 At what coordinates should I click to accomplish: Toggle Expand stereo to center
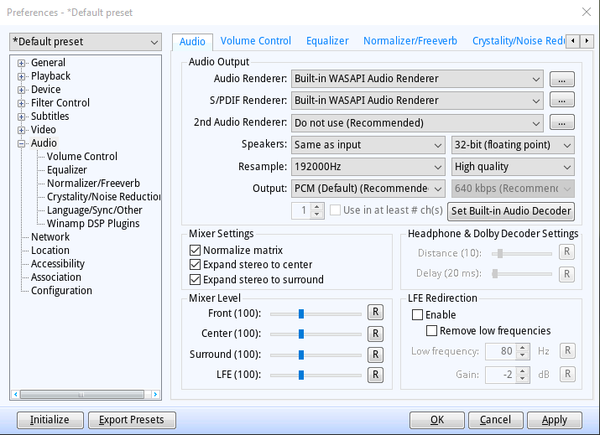[195, 265]
